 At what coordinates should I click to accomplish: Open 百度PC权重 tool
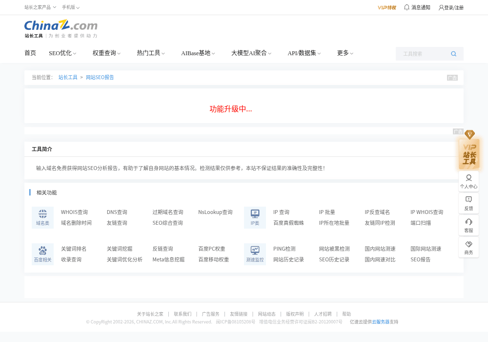[x=212, y=249]
